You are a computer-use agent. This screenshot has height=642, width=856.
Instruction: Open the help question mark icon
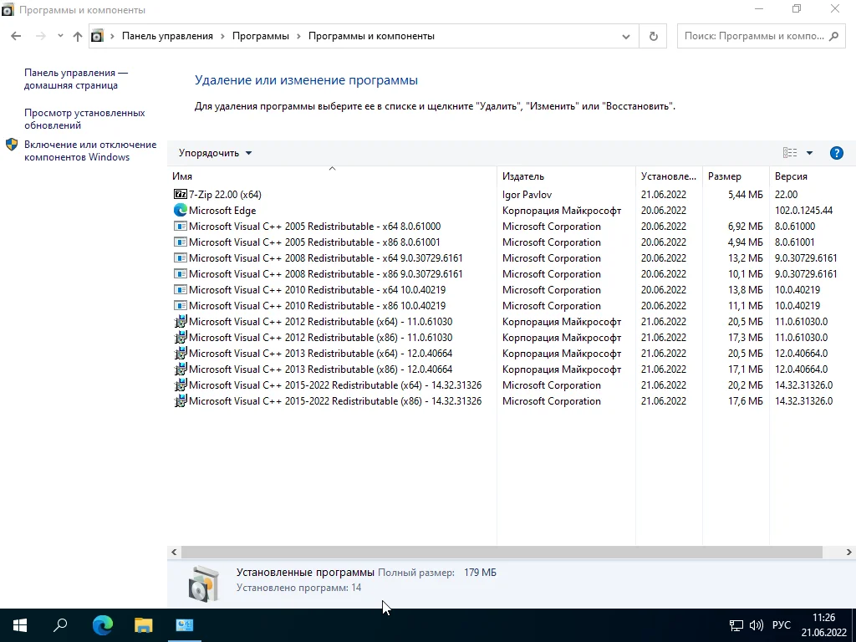[x=836, y=153]
